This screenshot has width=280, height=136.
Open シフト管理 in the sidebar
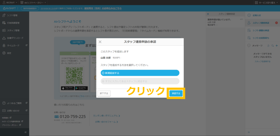tap(12, 15)
